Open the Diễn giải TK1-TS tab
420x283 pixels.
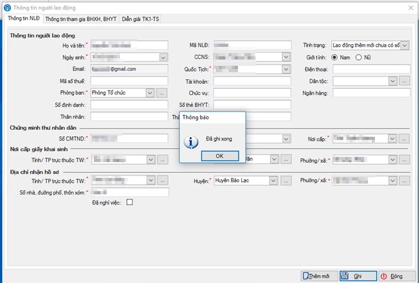141,20
